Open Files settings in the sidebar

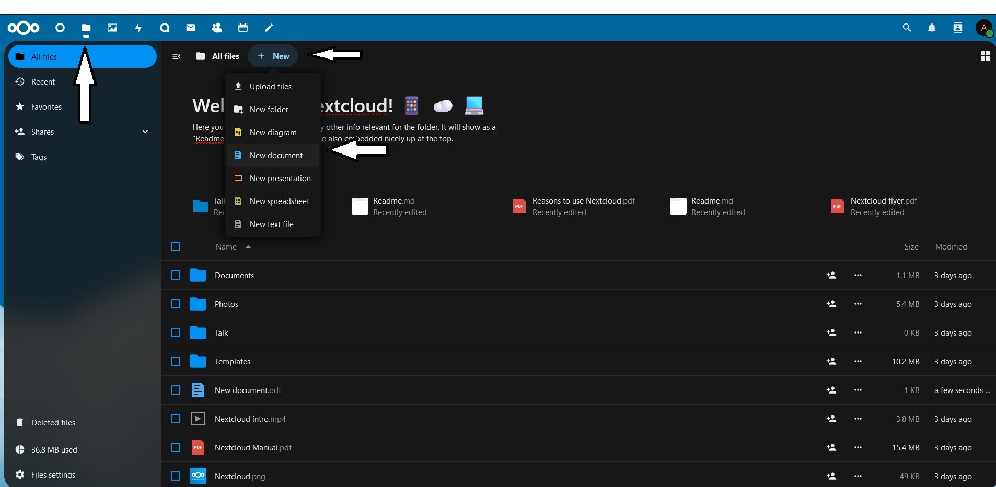[x=53, y=474]
